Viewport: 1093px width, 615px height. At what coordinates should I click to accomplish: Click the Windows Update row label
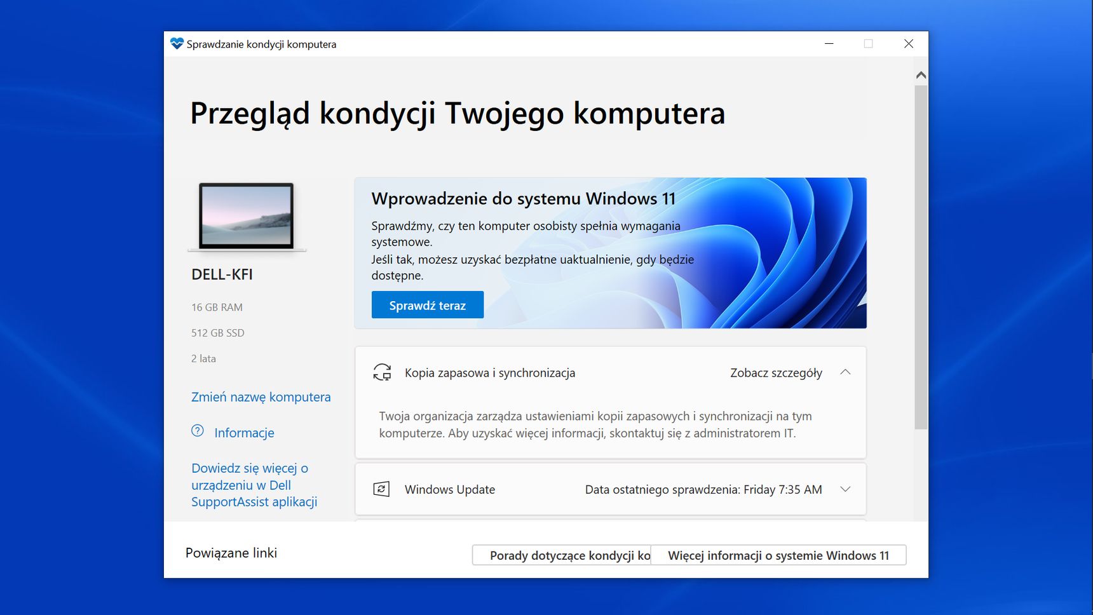pos(450,490)
